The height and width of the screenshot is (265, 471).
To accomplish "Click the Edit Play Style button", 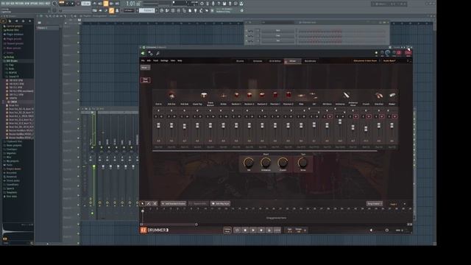I will [x=221, y=204].
